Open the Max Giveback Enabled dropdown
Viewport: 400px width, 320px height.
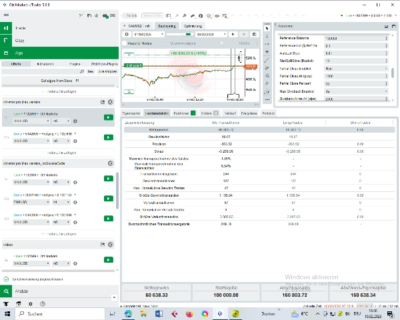356,91
